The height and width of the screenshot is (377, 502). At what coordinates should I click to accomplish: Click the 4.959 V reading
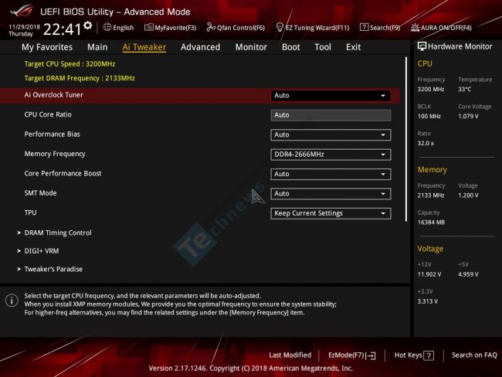(468, 274)
